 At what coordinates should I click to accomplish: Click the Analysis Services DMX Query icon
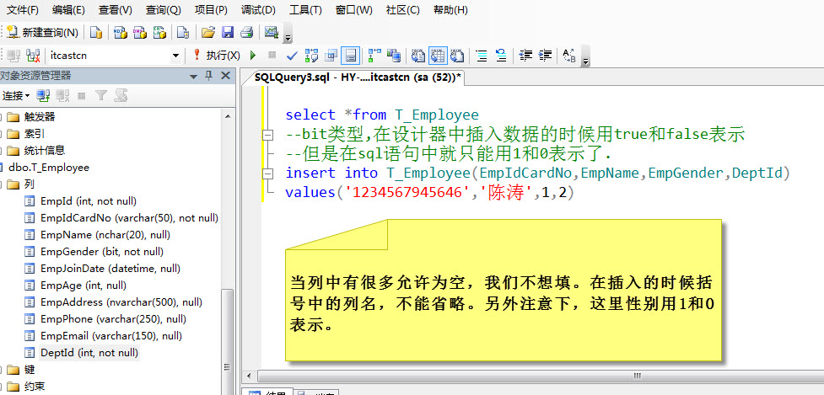click(140, 33)
